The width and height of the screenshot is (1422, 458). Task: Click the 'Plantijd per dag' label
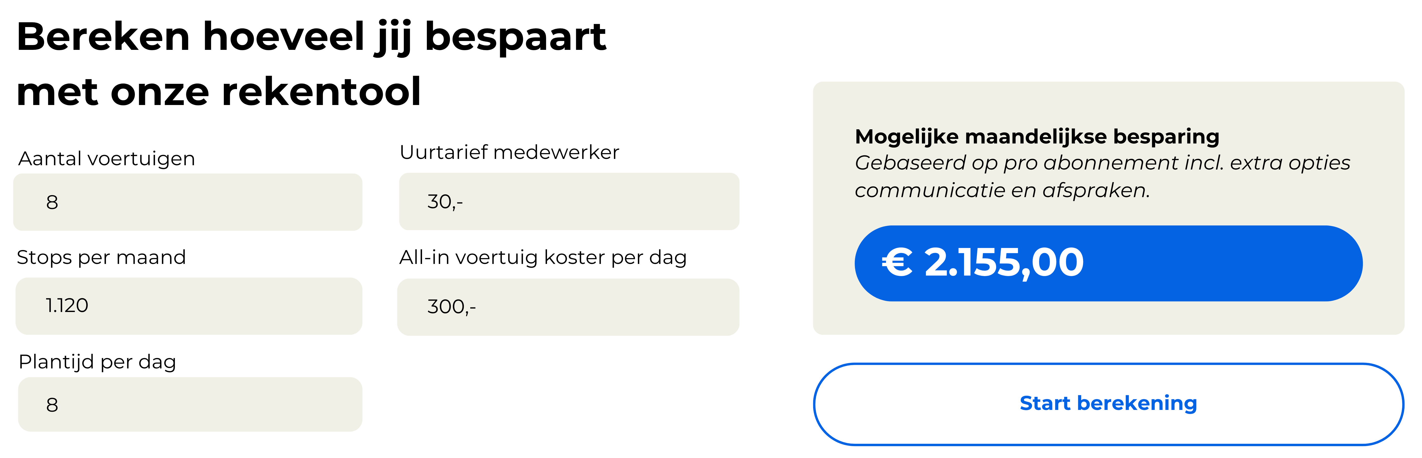point(97,362)
